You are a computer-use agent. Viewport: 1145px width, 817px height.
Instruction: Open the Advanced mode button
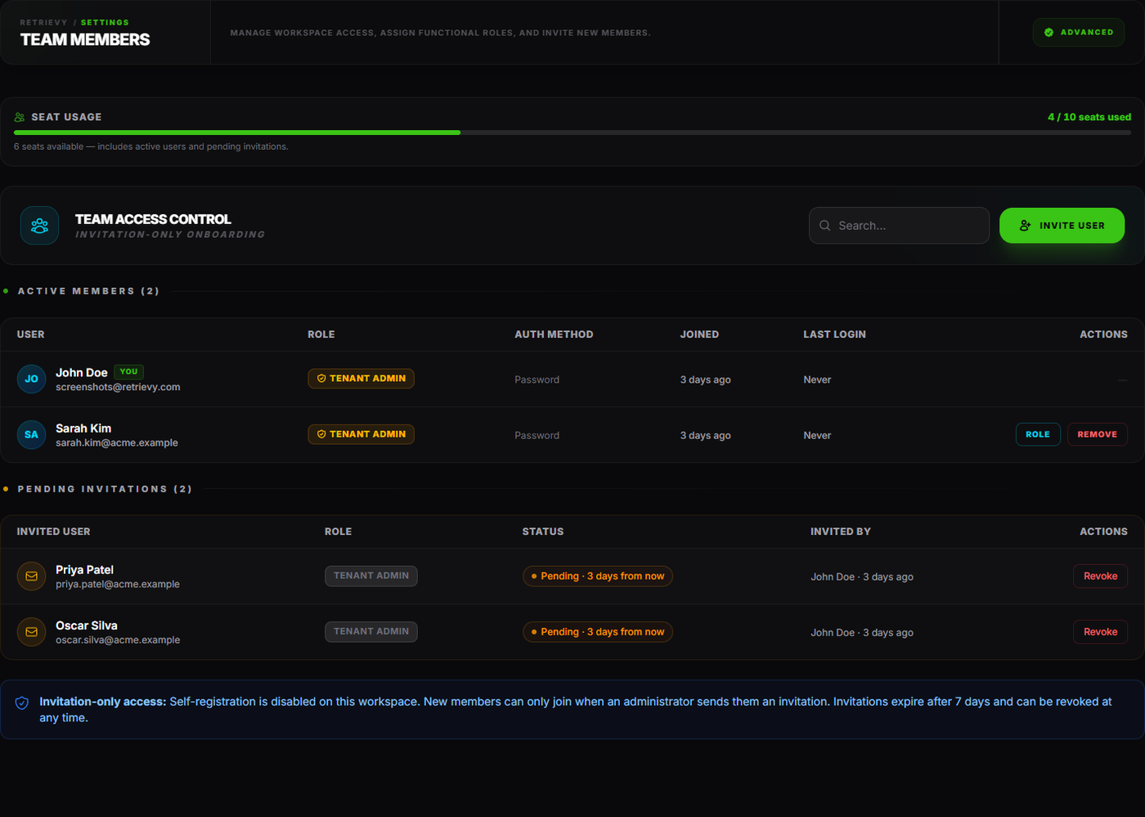pyautogui.click(x=1078, y=33)
